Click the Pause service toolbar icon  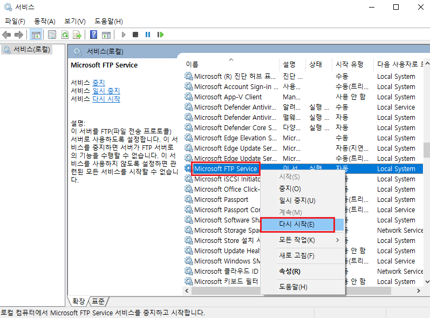coord(148,35)
